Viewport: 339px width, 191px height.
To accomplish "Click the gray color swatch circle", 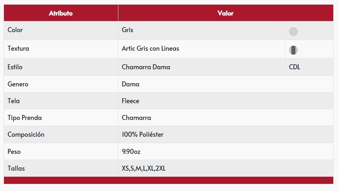I will click(x=293, y=32).
